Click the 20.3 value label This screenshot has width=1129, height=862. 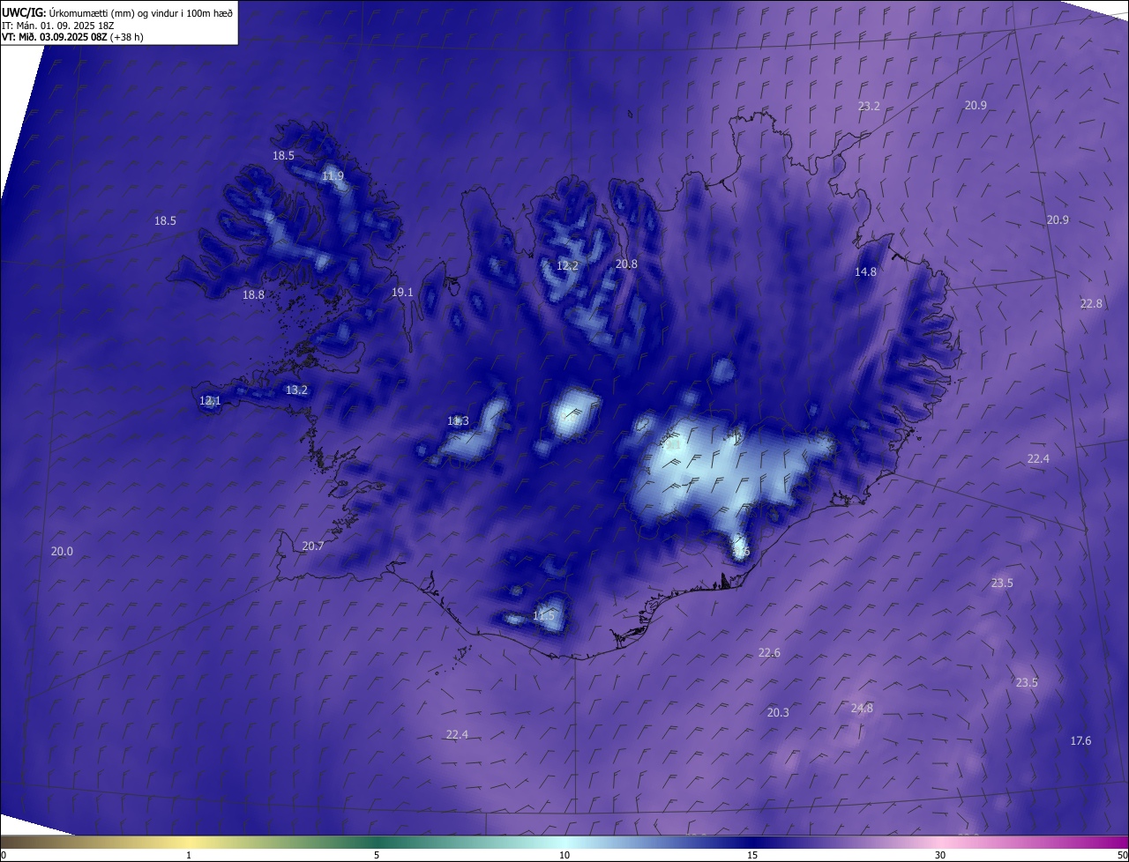(778, 713)
